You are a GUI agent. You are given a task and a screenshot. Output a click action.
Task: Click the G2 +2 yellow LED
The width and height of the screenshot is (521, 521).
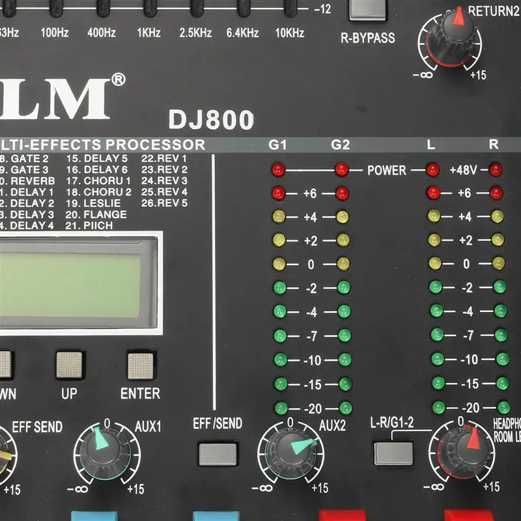pos(343,240)
